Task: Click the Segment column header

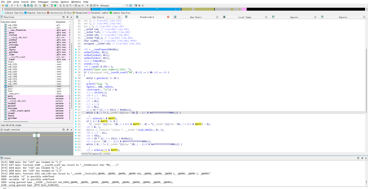Action: point(60,22)
